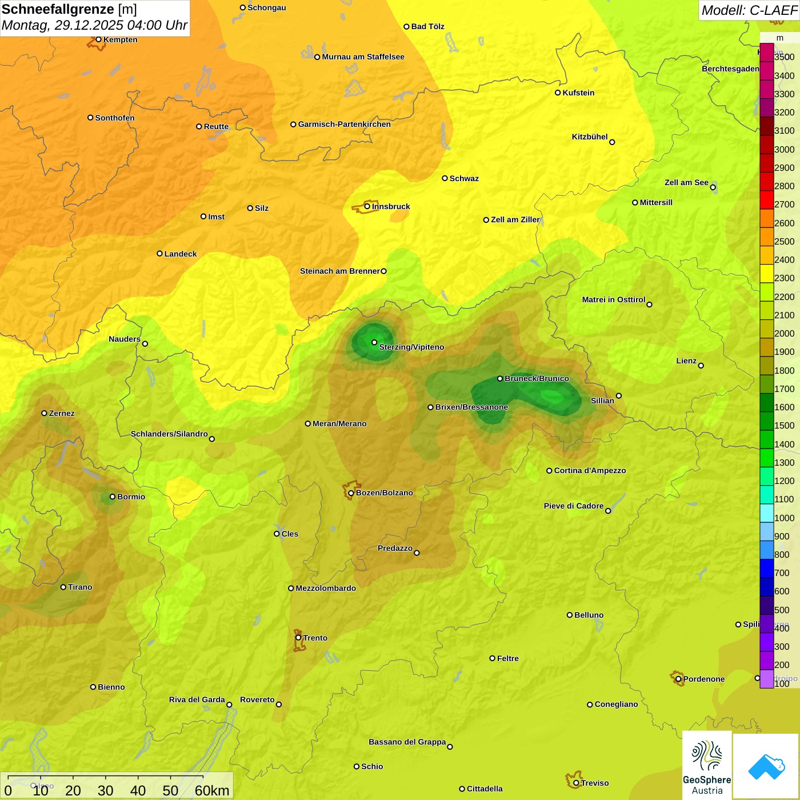Pick legend swatch between 2300 and 2400

click(x=767, y=274)
